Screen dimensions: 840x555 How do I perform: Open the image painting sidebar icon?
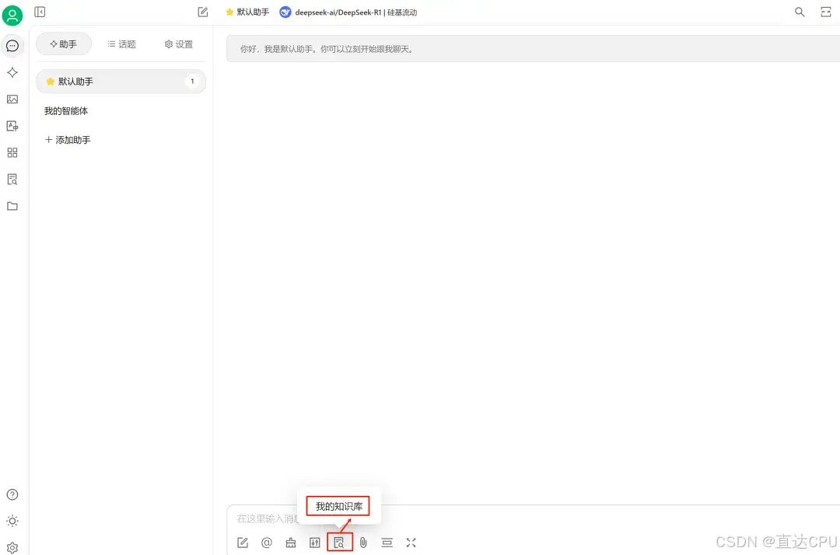pos(12,99)
